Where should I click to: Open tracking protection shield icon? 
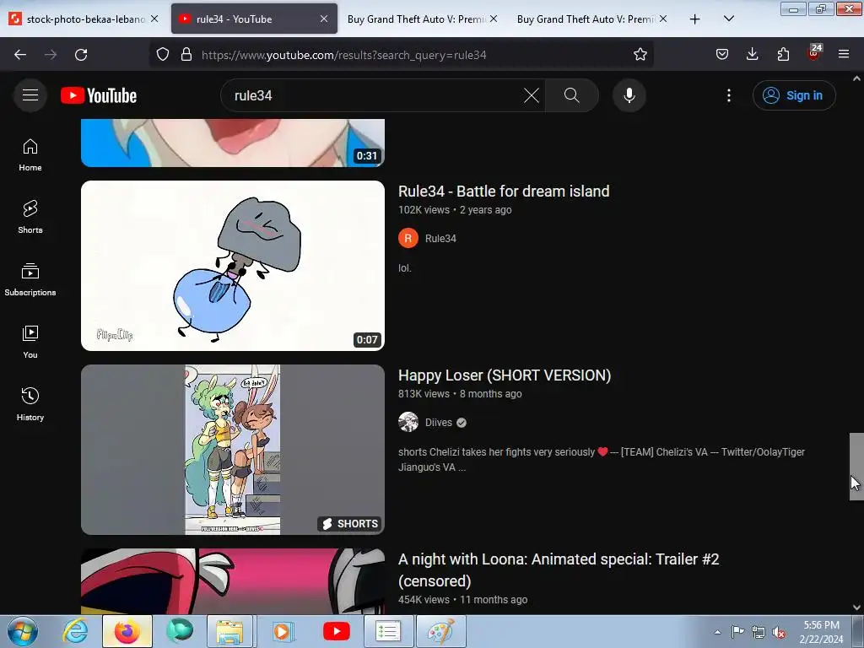tap(163, 55)
